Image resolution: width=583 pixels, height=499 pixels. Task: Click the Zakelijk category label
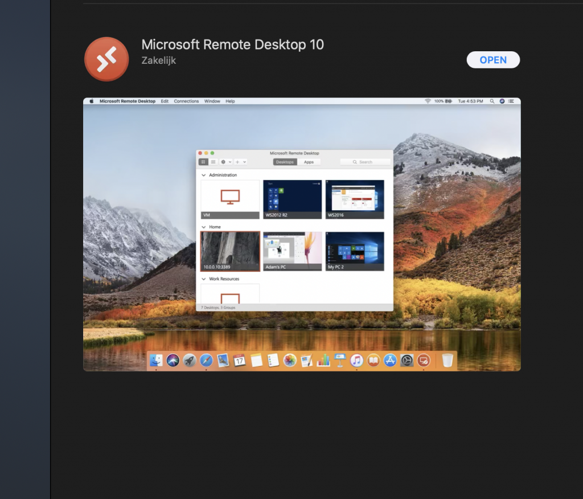(159, 60)
